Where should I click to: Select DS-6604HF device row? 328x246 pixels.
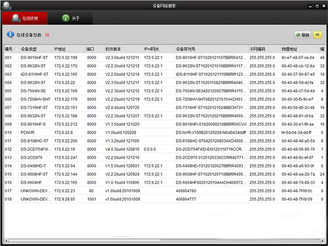[x=164, y=183]
